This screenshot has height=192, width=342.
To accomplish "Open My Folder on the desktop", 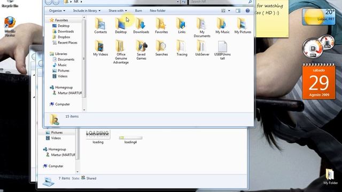I will pyautogui.click(x=330, y=177).
